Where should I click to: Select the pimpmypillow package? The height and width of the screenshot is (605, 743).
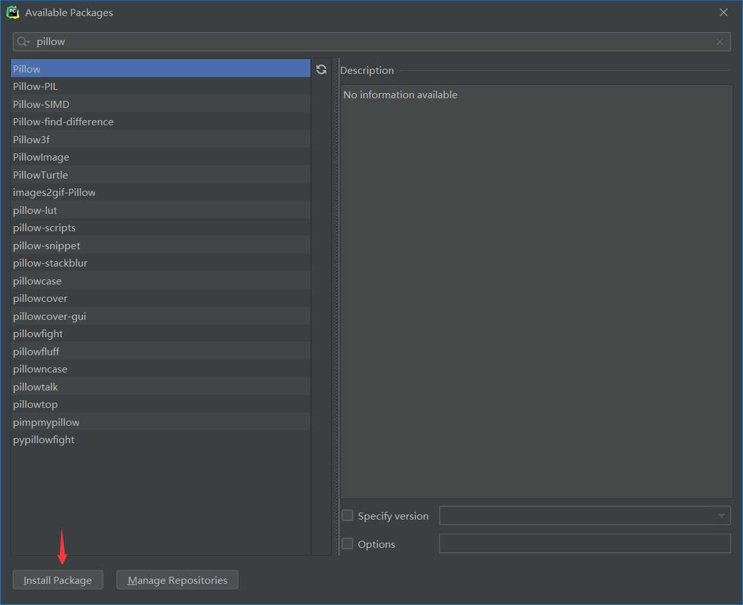click(46, 422)
